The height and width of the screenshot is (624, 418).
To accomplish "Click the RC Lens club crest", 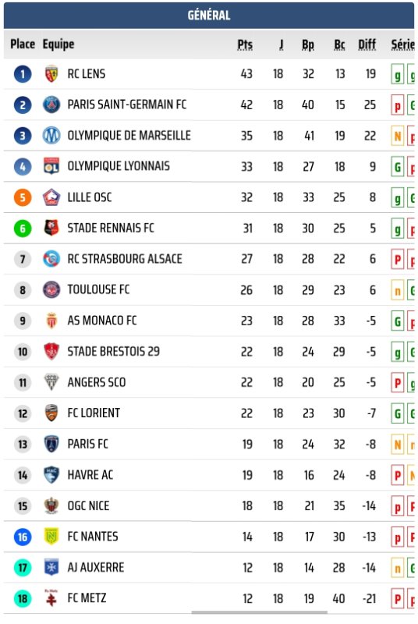I will (x=51, y=73).
